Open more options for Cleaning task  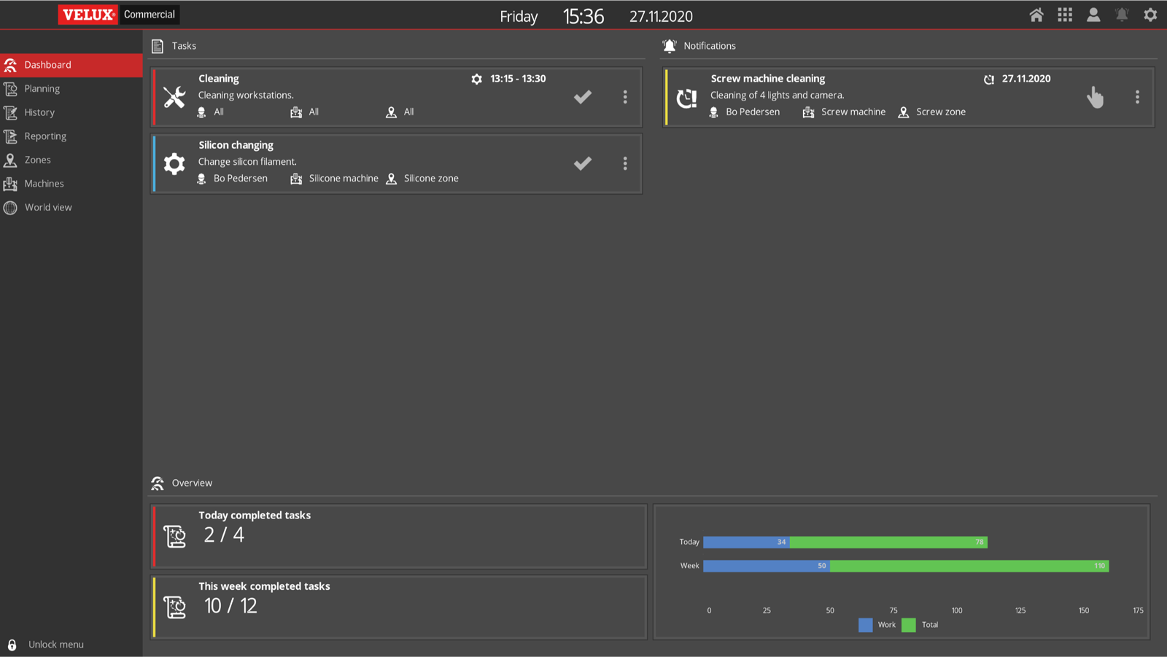(x=625, y=97)
